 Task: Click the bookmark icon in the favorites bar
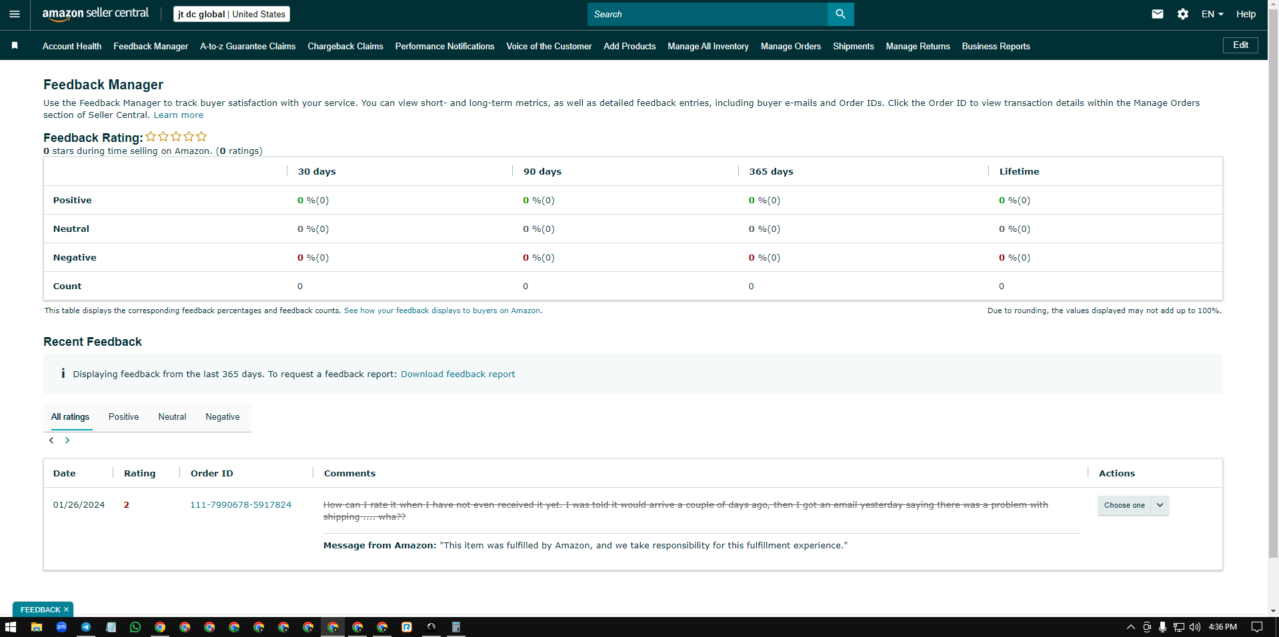coord(15,45)
